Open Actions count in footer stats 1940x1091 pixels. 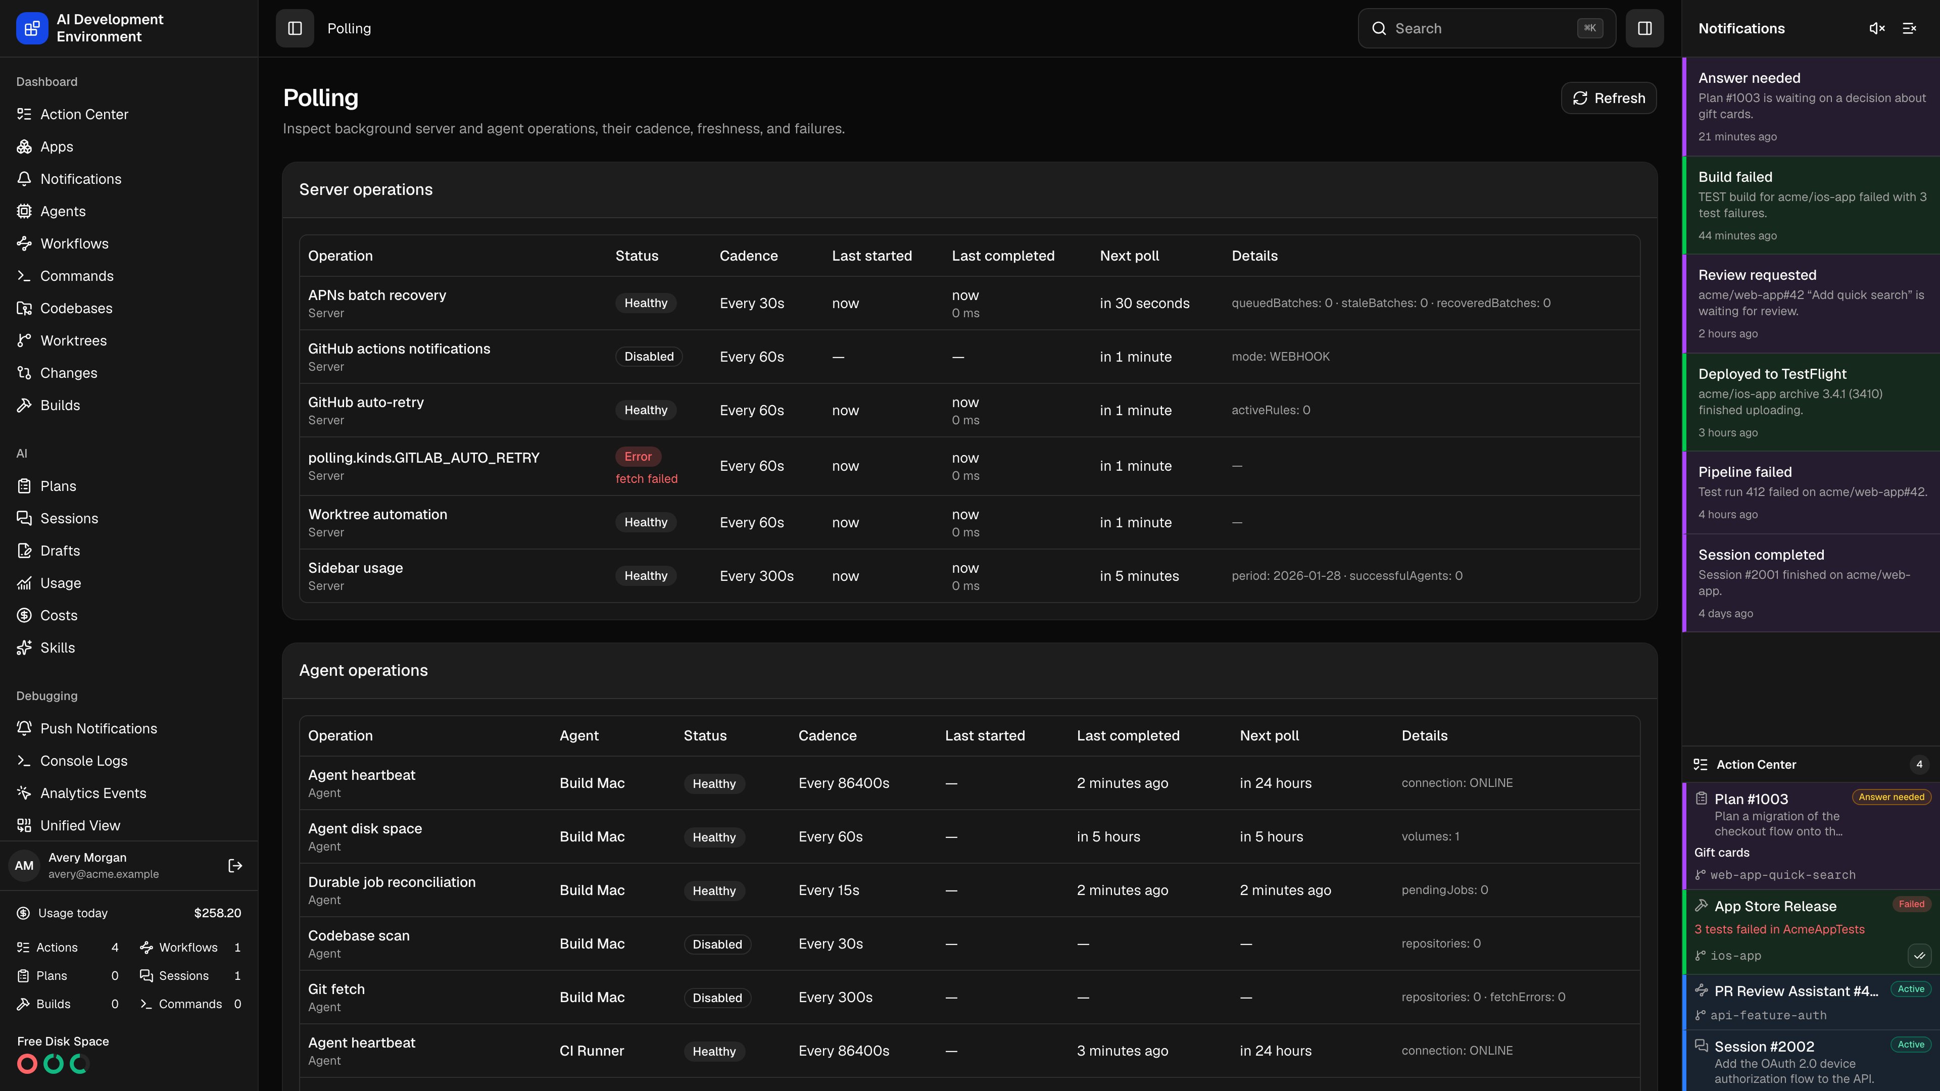pyautogui.click(x=68, y=947)
